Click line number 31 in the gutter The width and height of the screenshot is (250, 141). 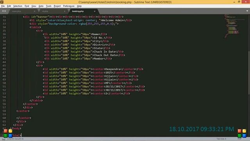[x=4, y=17]
